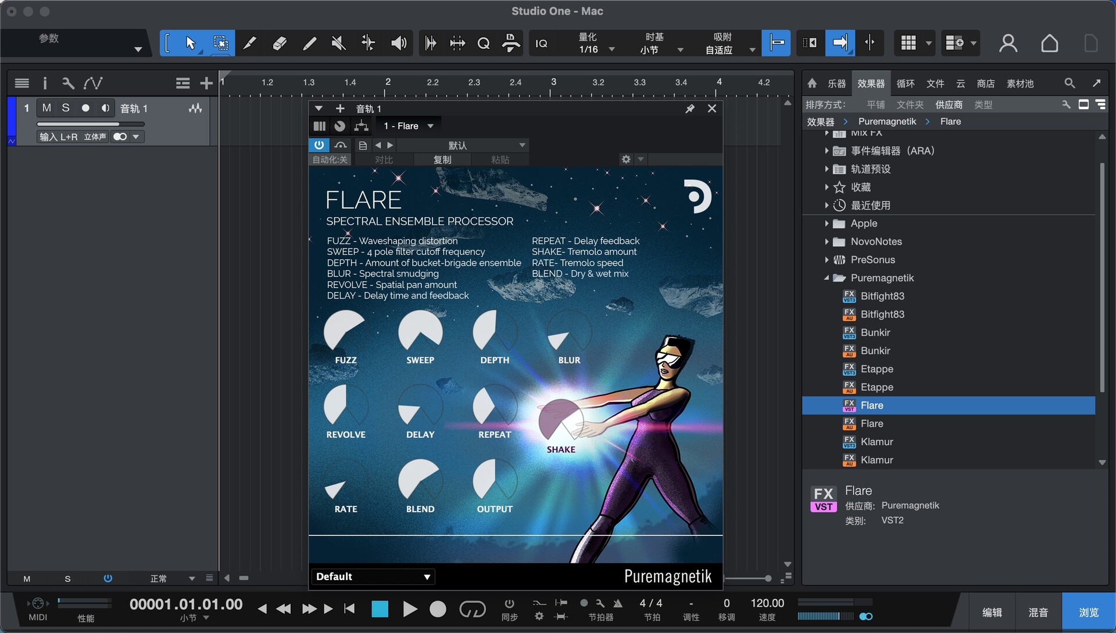The image size is (1116, 633).
Task: Open the 编辑 edit view
Action: pos(992,612)
